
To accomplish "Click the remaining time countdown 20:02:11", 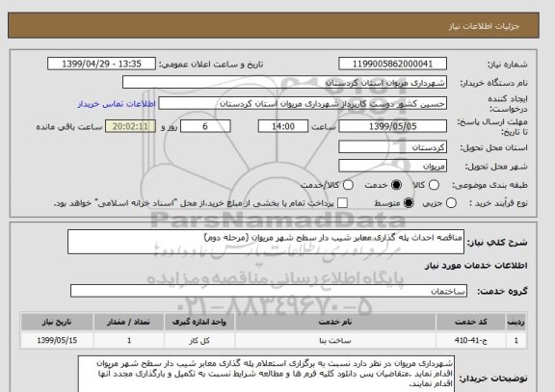I will pos(131,126).
